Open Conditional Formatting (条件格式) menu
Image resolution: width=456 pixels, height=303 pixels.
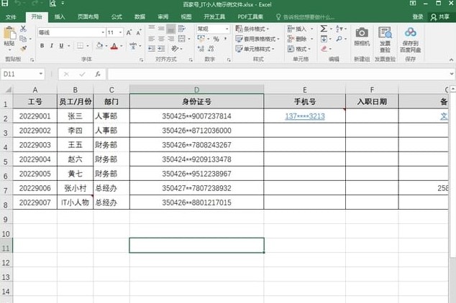click(252, 29)
